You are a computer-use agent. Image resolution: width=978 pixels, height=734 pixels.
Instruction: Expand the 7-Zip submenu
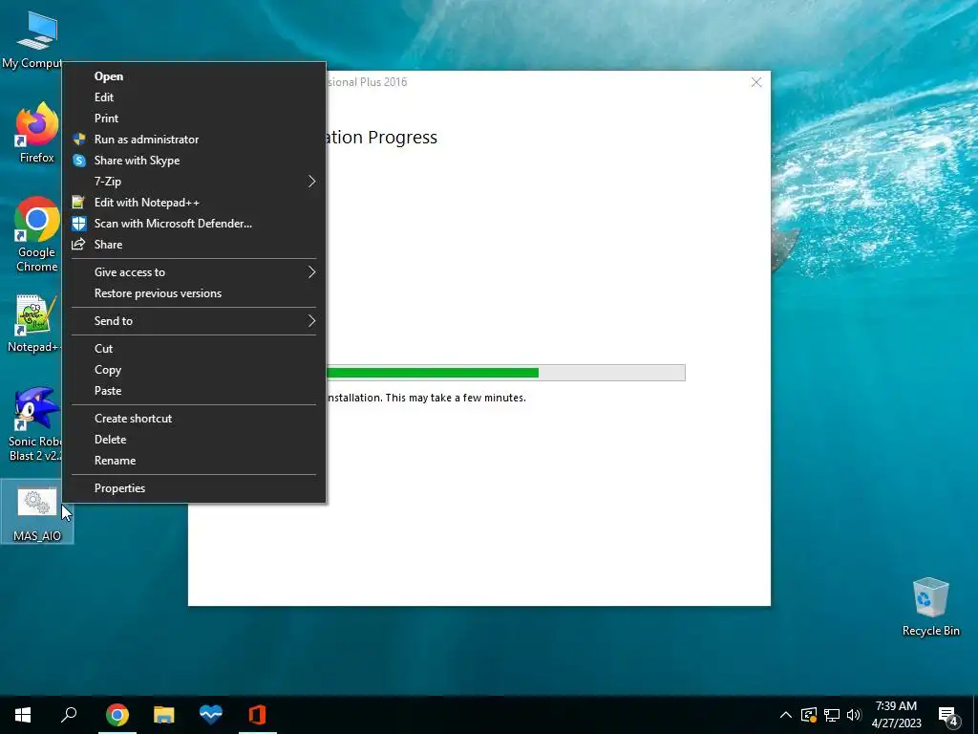tap(194, 182)
